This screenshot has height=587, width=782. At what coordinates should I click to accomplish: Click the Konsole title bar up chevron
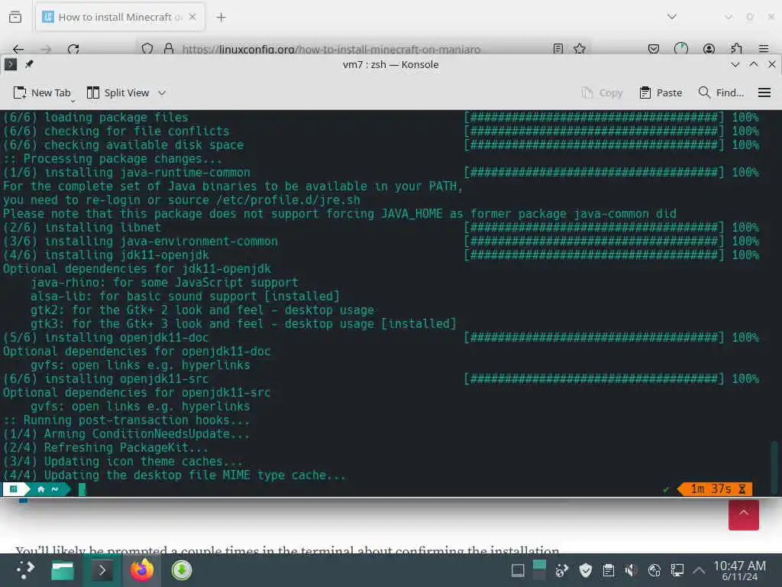[753, 64]
